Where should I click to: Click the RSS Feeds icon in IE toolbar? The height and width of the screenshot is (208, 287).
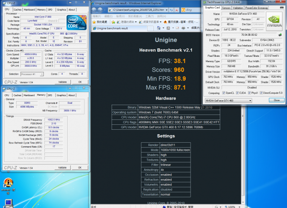click(x=168, y=28)
